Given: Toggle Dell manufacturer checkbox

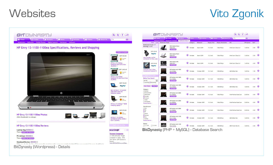Looking at the screenshot, I should pos(144,110).
